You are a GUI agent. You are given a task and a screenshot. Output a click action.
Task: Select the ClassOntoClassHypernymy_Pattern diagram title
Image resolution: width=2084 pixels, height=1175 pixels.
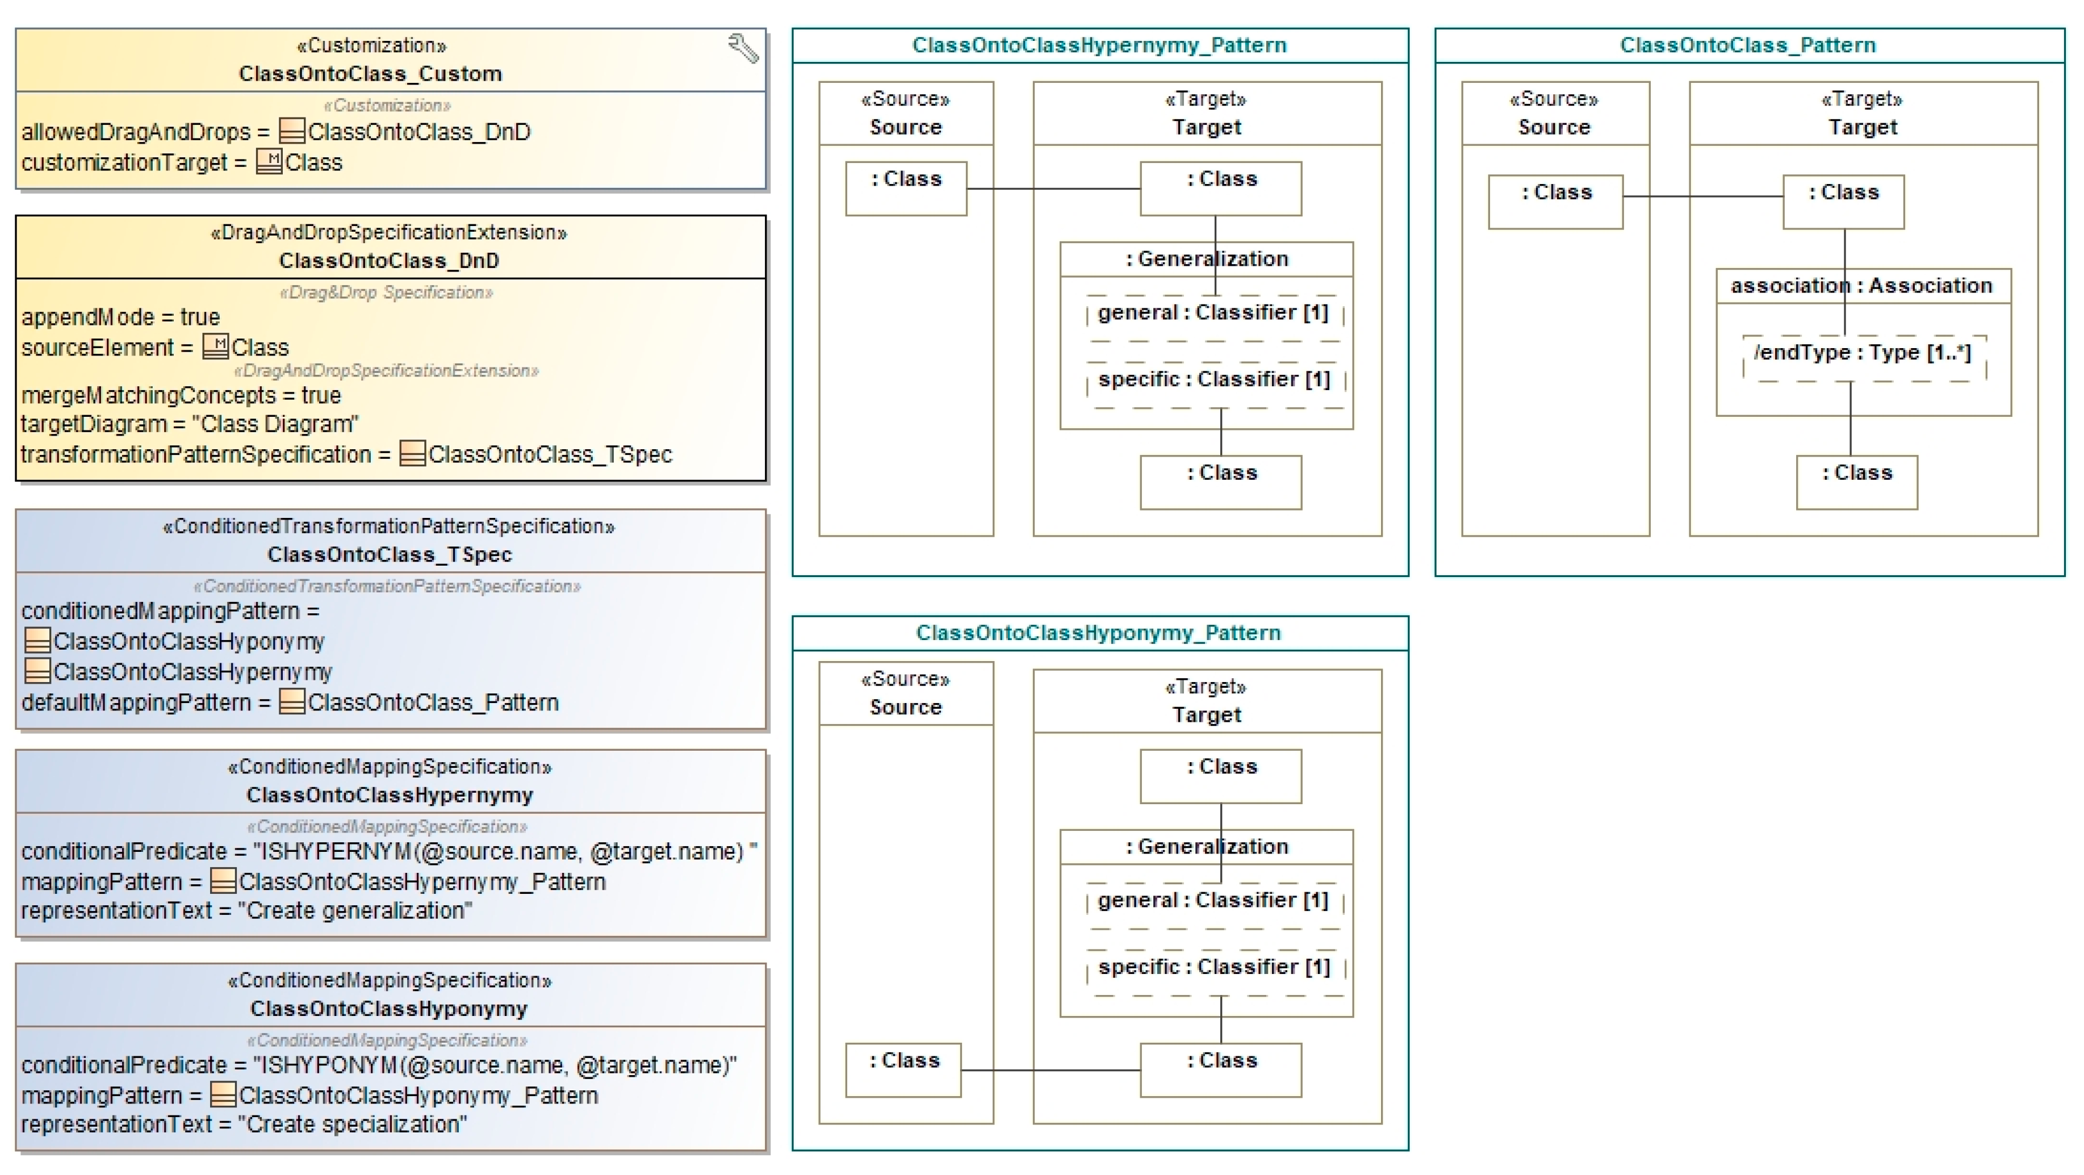[x=1099, y=45]
